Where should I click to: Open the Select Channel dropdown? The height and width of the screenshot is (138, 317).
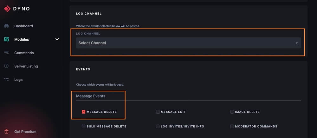coord(188,43)
